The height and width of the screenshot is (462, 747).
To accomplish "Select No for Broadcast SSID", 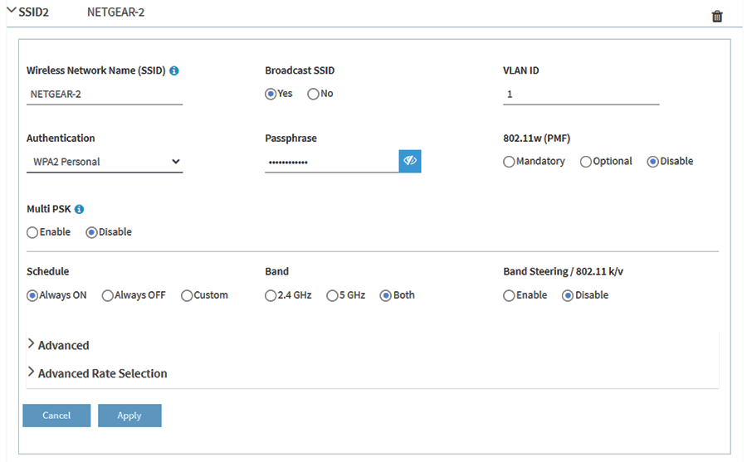I will pyautogui.click(x=313, y=94).
